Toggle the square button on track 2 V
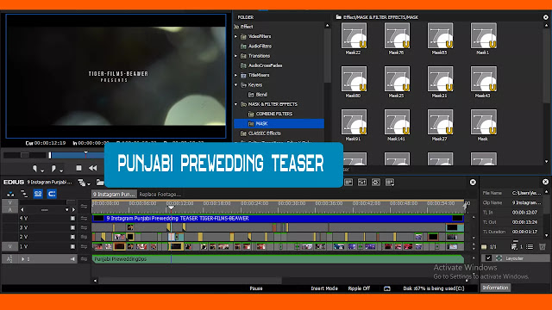The width and height of the screenshot is (552, 310). (x=72, y=238)
